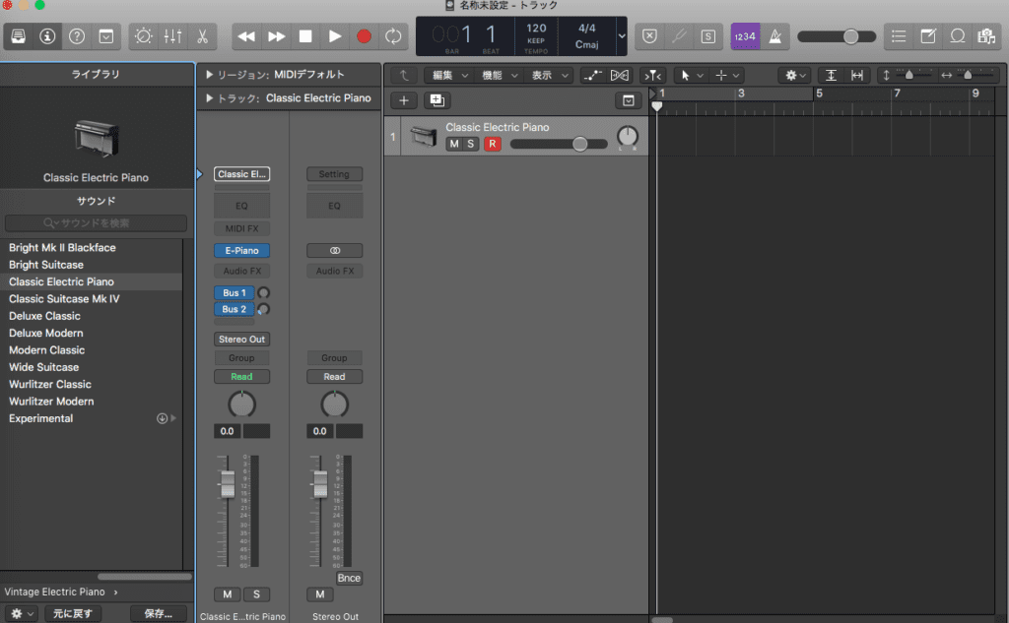Open the Media browser button
Image resolution: width=1009 pixels, height=623 pixels.
click(x=986, y=36)
